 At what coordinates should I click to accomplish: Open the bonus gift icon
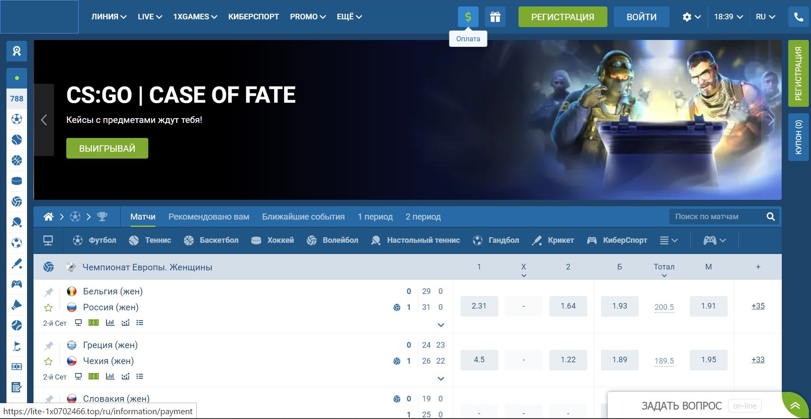(x=495, y=17)
